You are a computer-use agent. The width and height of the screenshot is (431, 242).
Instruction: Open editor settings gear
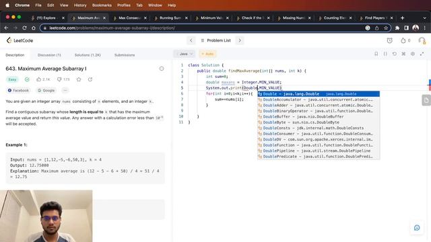pos(413,54)
